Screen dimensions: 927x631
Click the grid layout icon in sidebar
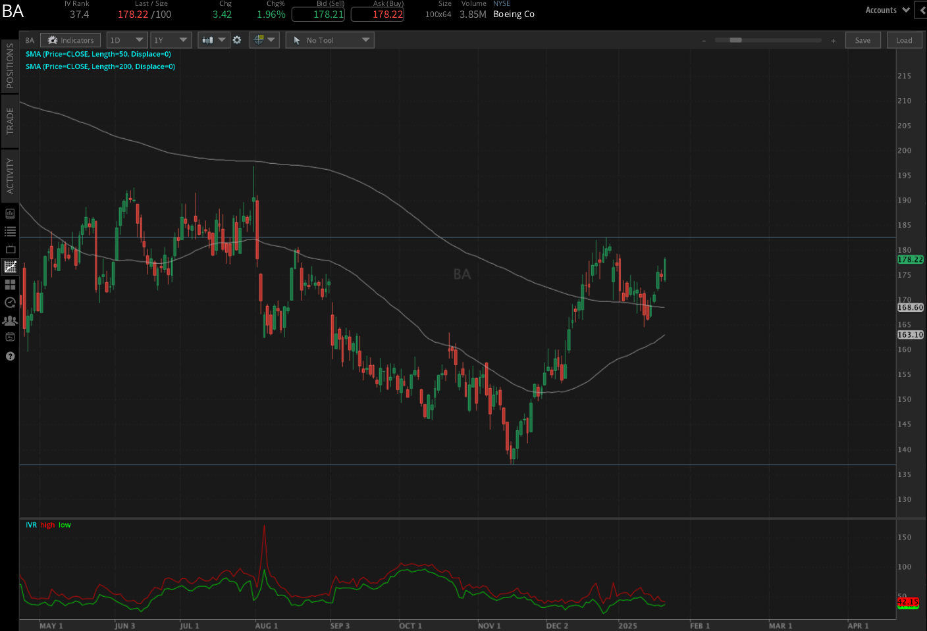[10, 285]
